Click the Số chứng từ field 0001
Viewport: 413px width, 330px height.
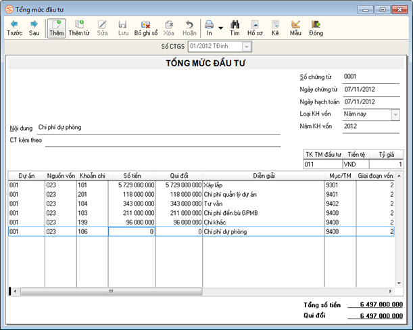pyautogui.click(x=371, y=76)
